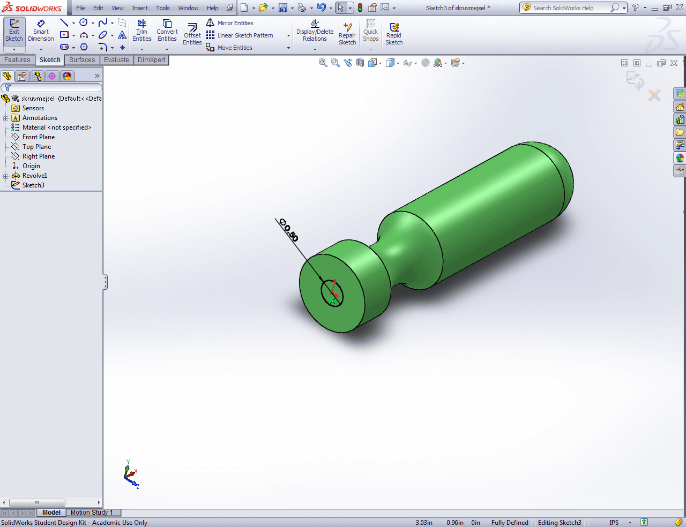Image resolution: width=686 pixels, height=527 pixels.
Task: Open the PropertyManager panel tab
Action: click(22, 76)
